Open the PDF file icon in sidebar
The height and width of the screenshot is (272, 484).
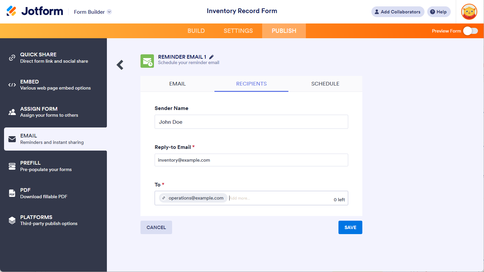12,193
